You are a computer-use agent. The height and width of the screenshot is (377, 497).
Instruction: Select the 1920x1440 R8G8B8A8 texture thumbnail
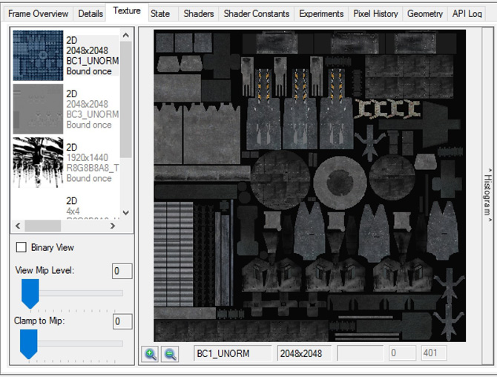click(x=38, y=163)
